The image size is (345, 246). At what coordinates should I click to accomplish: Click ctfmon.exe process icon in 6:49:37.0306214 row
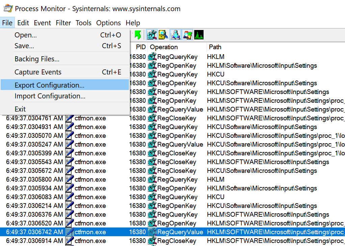pos(70,206)
